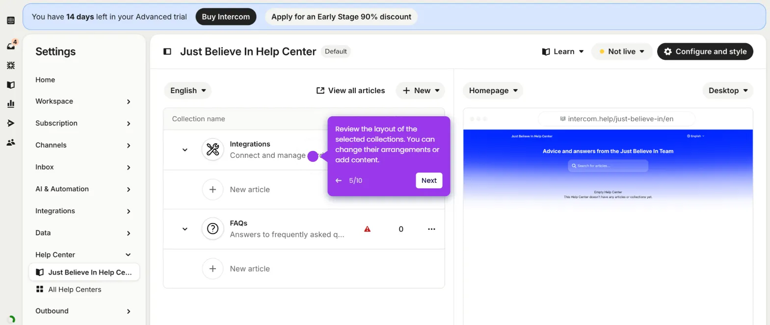Click the purple tour beacon dot
The image size is (770, 325).
click(313, 156)
